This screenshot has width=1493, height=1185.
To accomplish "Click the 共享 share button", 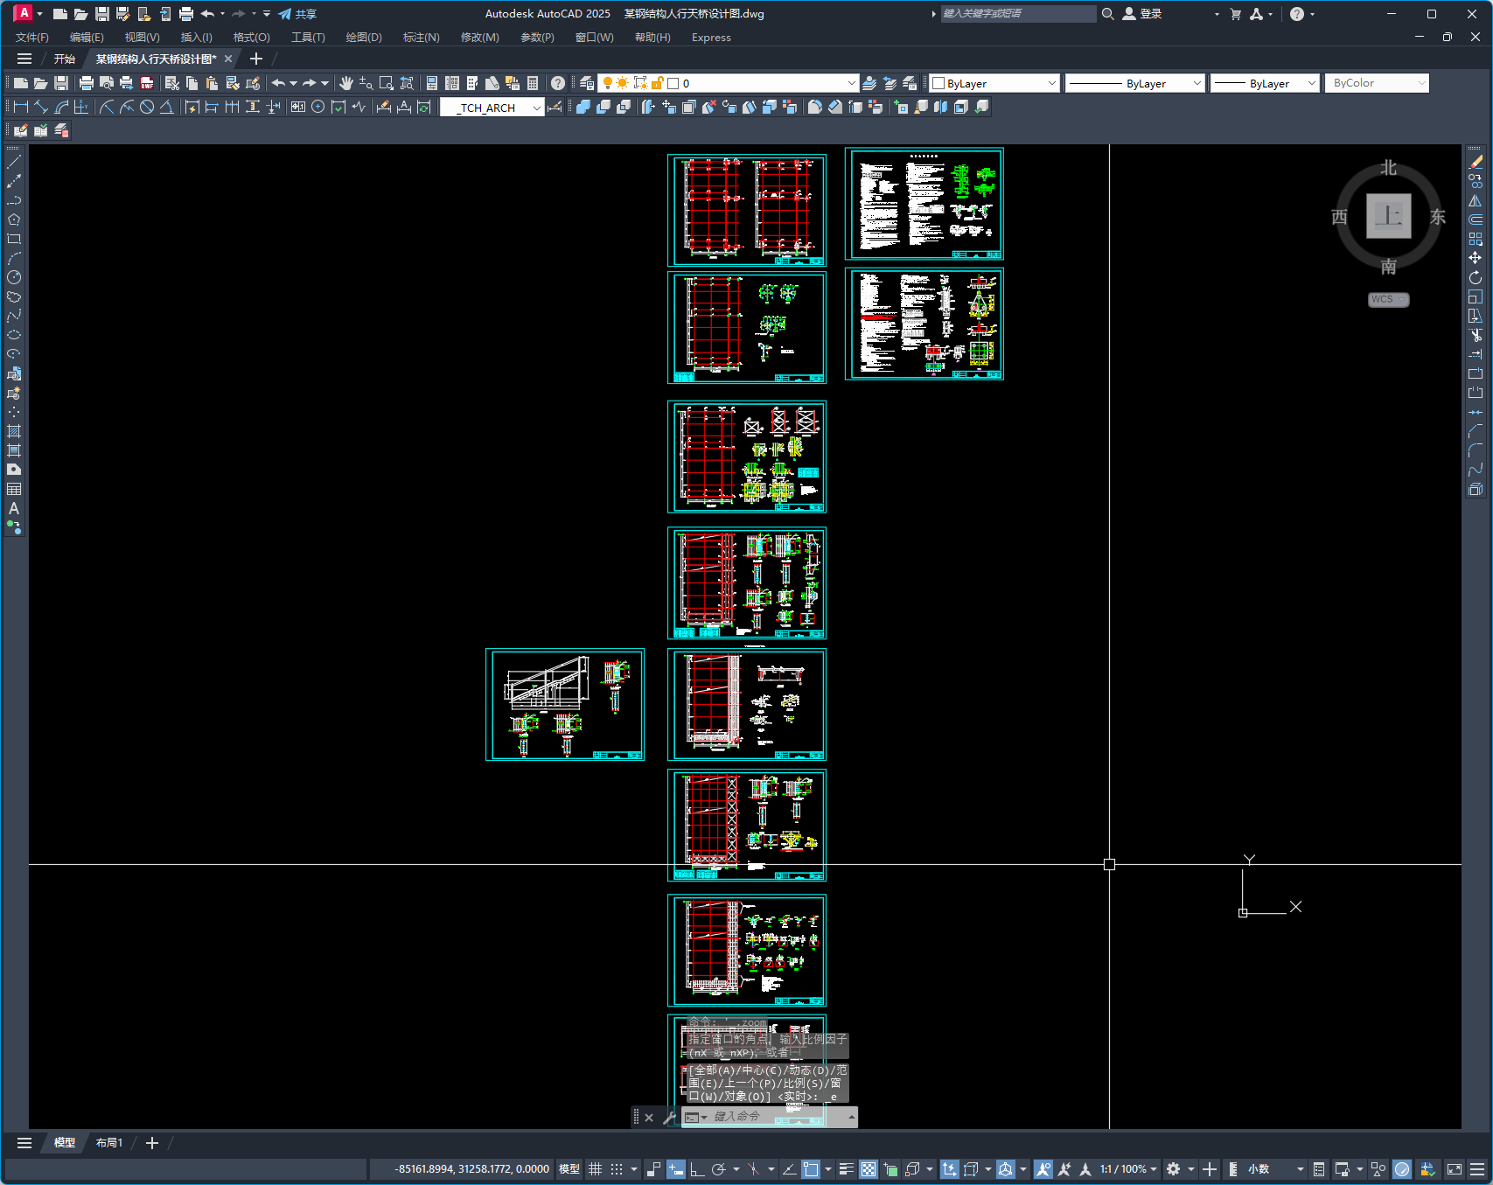I will (297, 14).
